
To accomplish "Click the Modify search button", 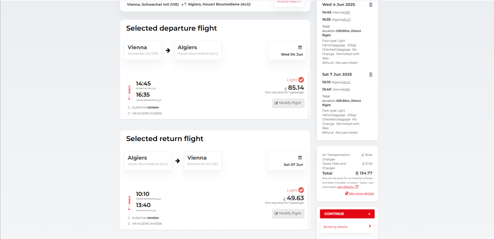I will 289,2.
